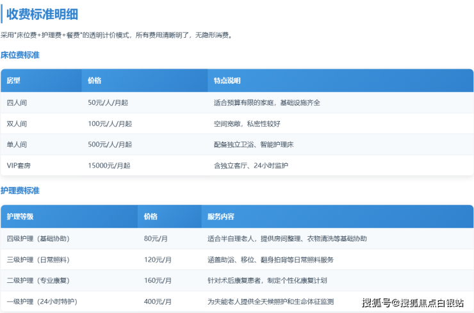The width and height of the screenshot is (474, 313).
Task: Select 三级护理（日常照料） row
Action: click(x=38, y=260)
